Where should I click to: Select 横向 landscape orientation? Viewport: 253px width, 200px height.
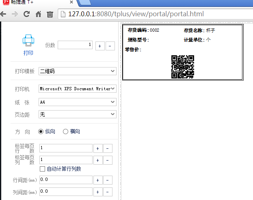tap(65, 131)
